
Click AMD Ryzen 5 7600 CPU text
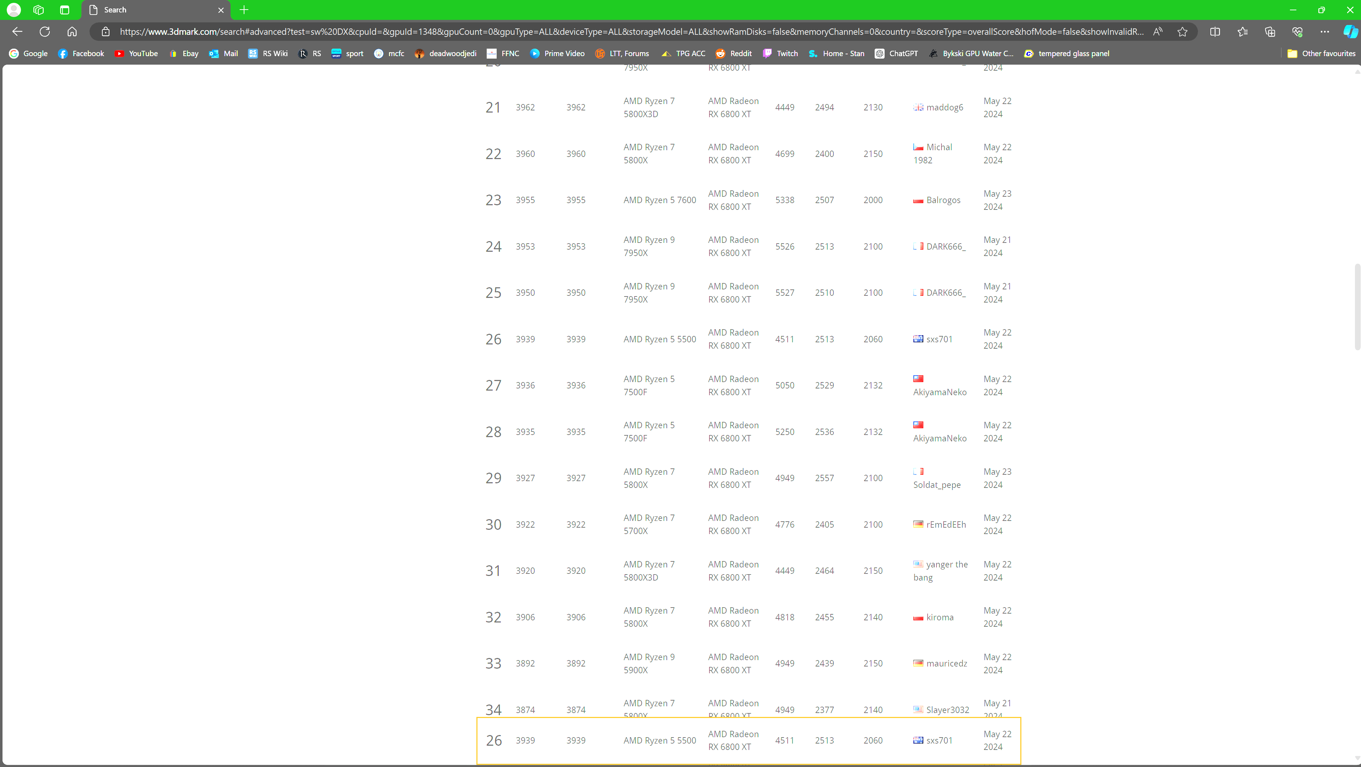click(659, 200)
